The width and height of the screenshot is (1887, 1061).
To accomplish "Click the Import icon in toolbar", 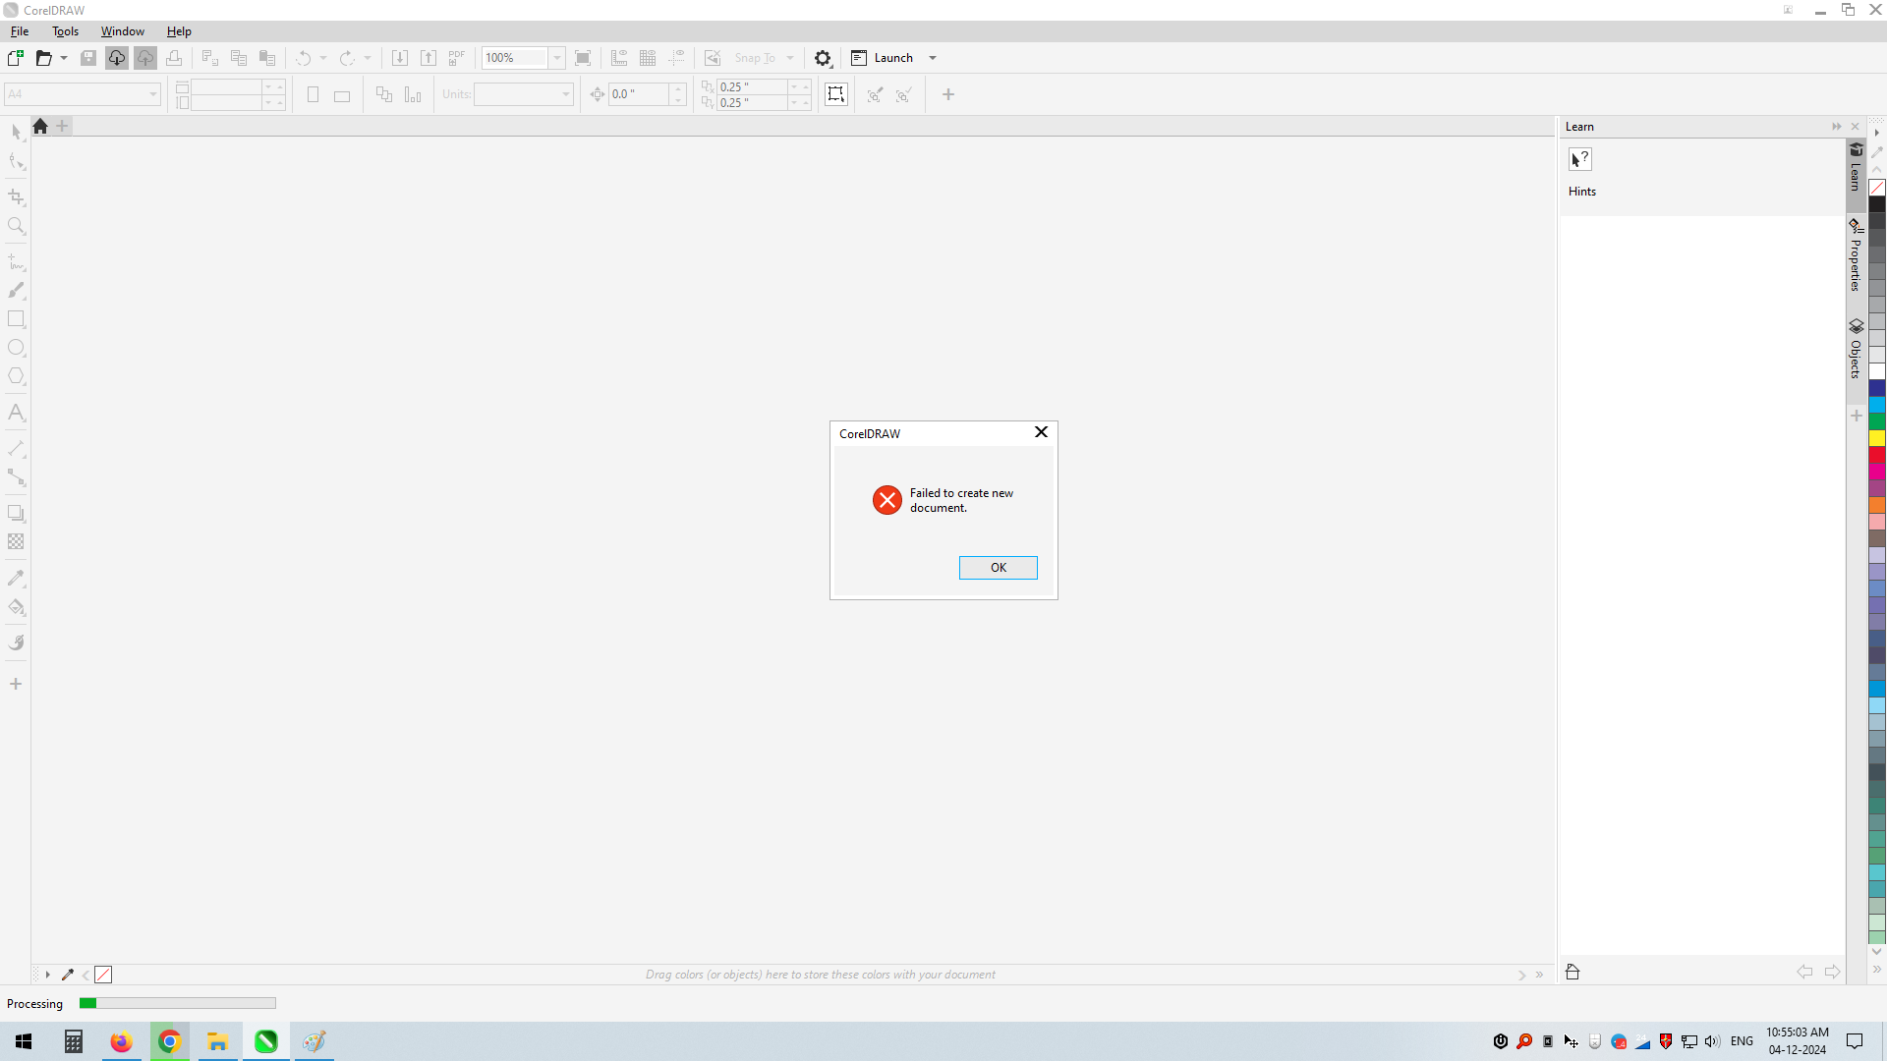I will [400, 58].
